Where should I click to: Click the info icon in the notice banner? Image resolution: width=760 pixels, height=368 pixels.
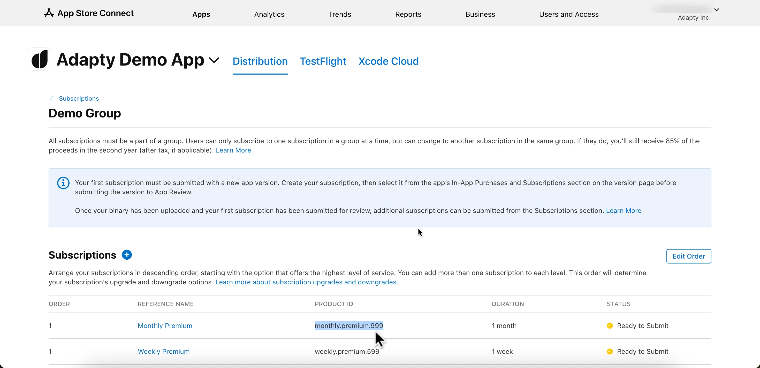[x=63, y=183]
